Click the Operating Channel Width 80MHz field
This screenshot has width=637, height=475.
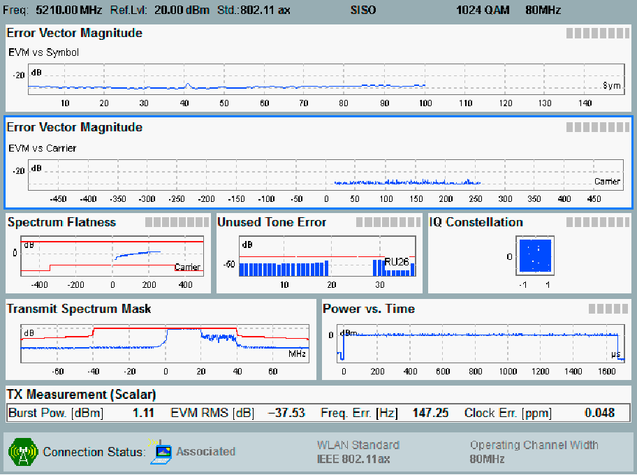[x=488, y=460]
